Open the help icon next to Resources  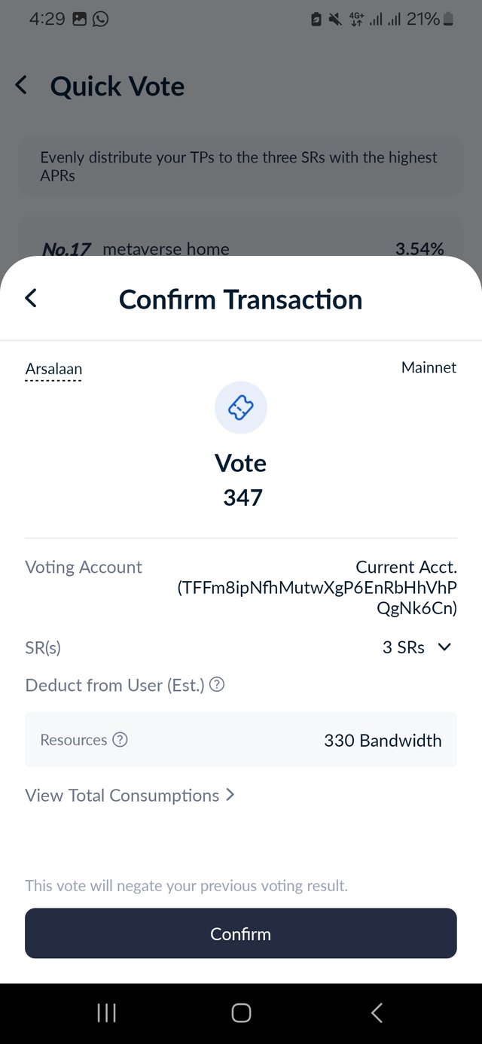120,739
